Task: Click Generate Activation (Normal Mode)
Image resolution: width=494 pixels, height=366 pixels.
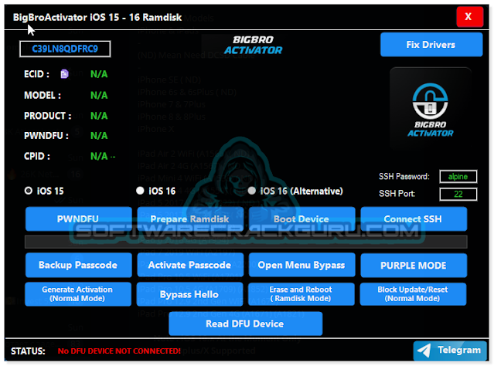Action: click(78, 294)
